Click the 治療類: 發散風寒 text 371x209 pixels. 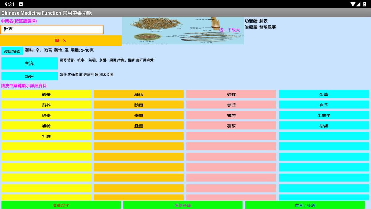(x=260, y=27)
